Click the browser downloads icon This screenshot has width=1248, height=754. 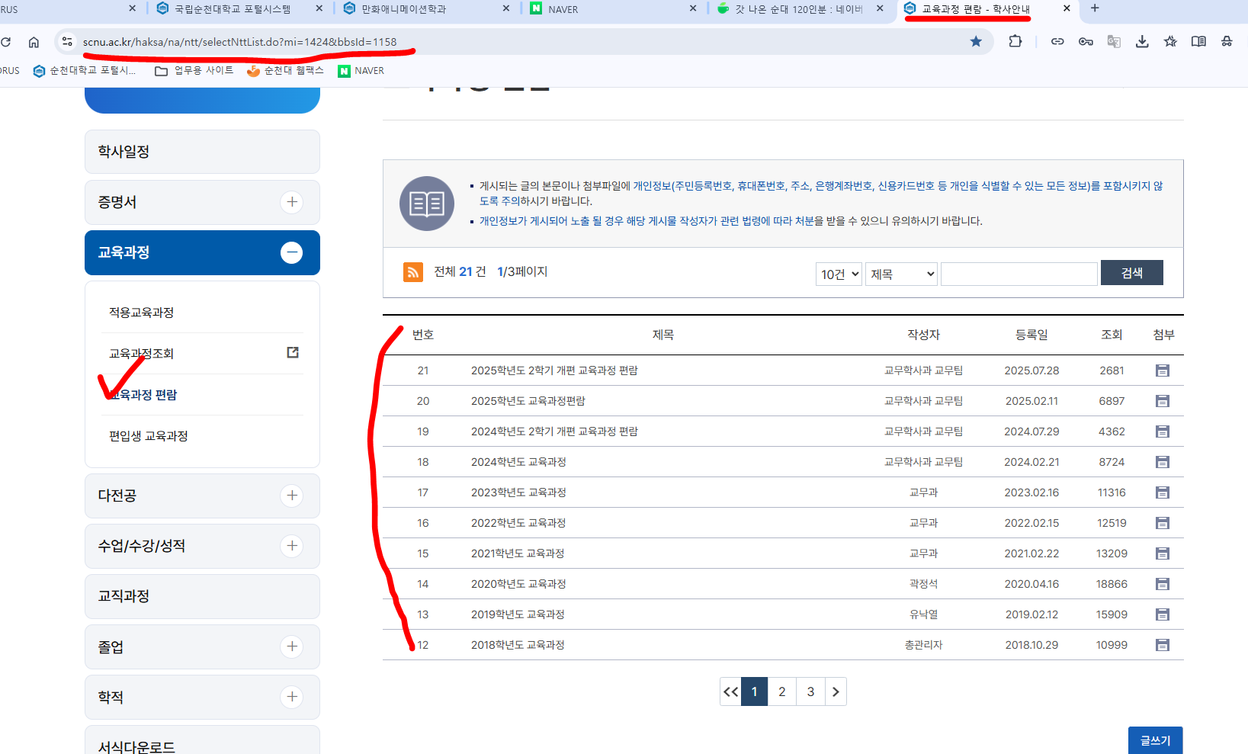(x=1141, y=42)
